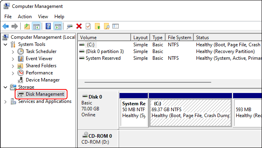Viewport: 262px width, 148px height.
Task: Sort by the Status column header
Action: pyautogui.click(x=228, y=38)
